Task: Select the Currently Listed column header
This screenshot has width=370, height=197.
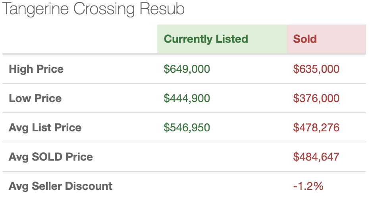Action: click(x=206, y=39)
